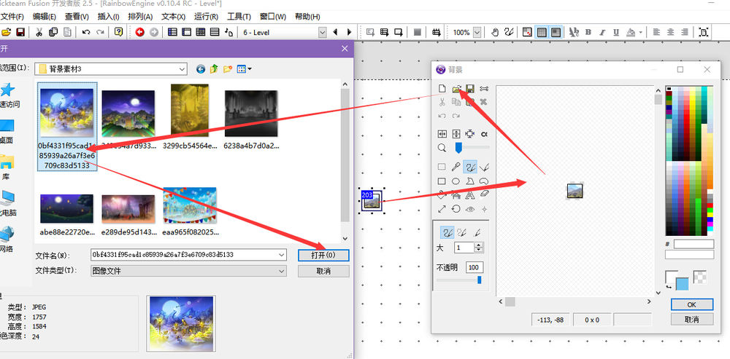Screen dimensions: 730x359
Task: Click OK in the picture editor
Action: [x=692, y=304]
